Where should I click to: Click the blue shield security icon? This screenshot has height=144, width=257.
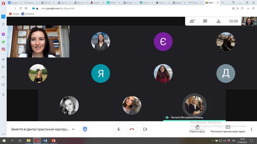click(x=85, y=129)
